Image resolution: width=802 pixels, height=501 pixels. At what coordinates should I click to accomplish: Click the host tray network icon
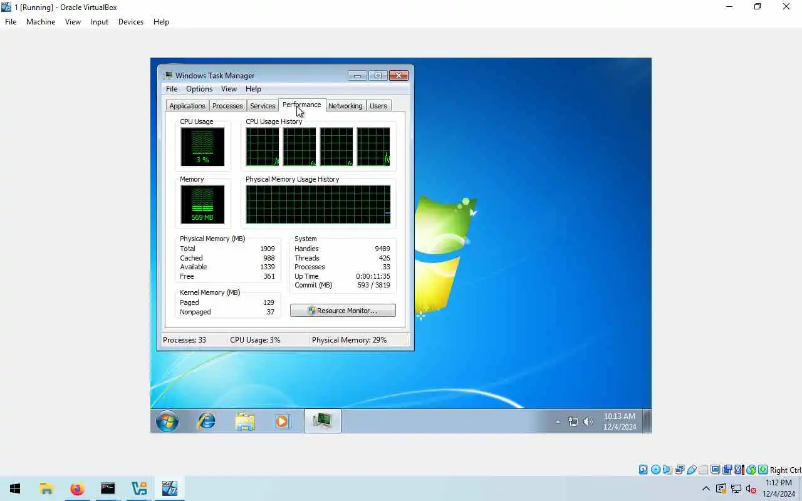736,488
